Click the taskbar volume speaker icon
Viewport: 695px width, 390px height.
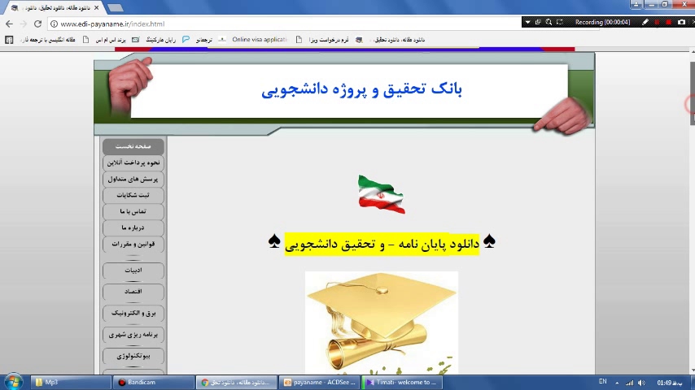click(642, 382)
